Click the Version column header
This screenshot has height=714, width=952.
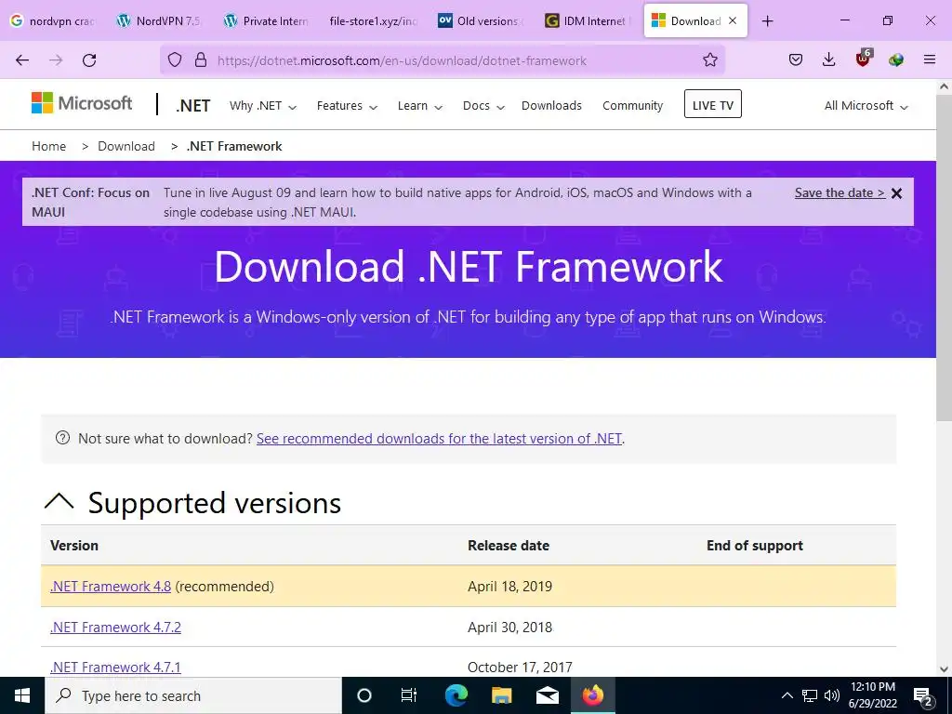[x=74, y=545]
